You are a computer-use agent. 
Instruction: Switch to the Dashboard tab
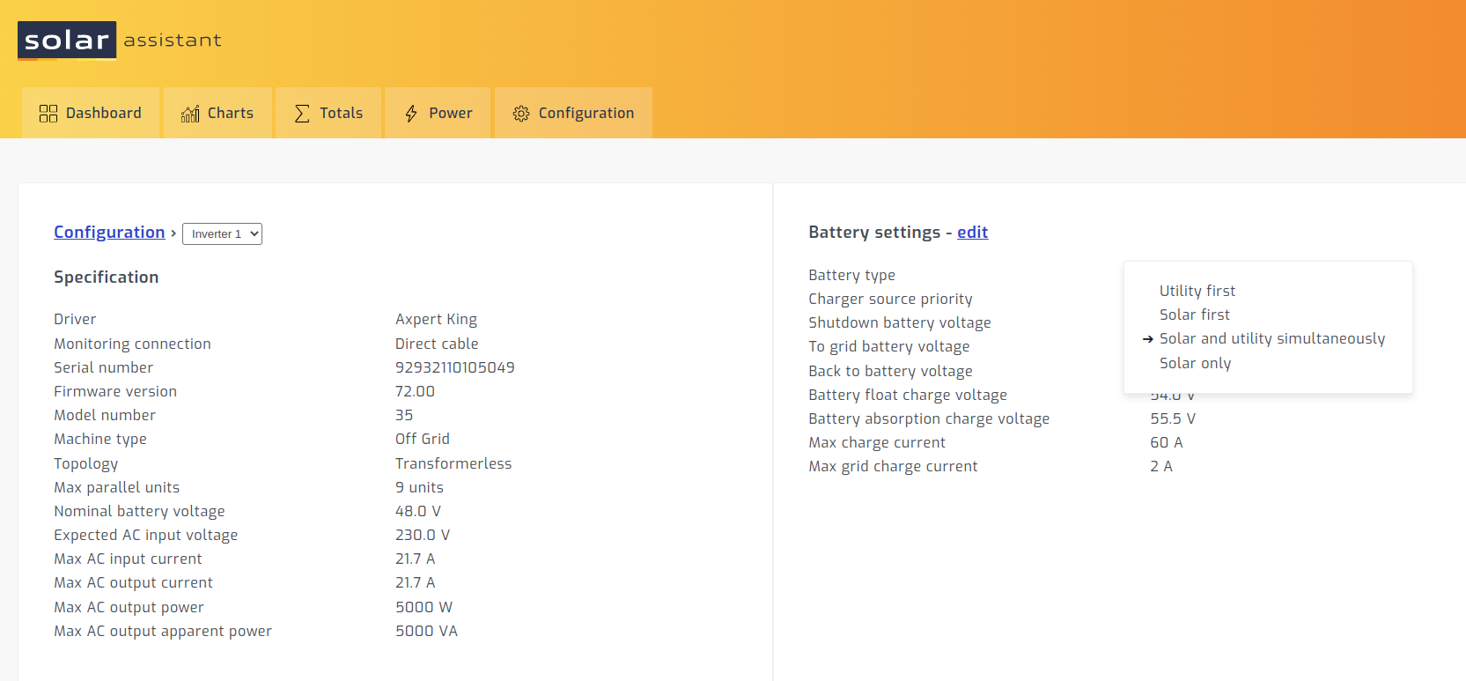pos(91,113)
